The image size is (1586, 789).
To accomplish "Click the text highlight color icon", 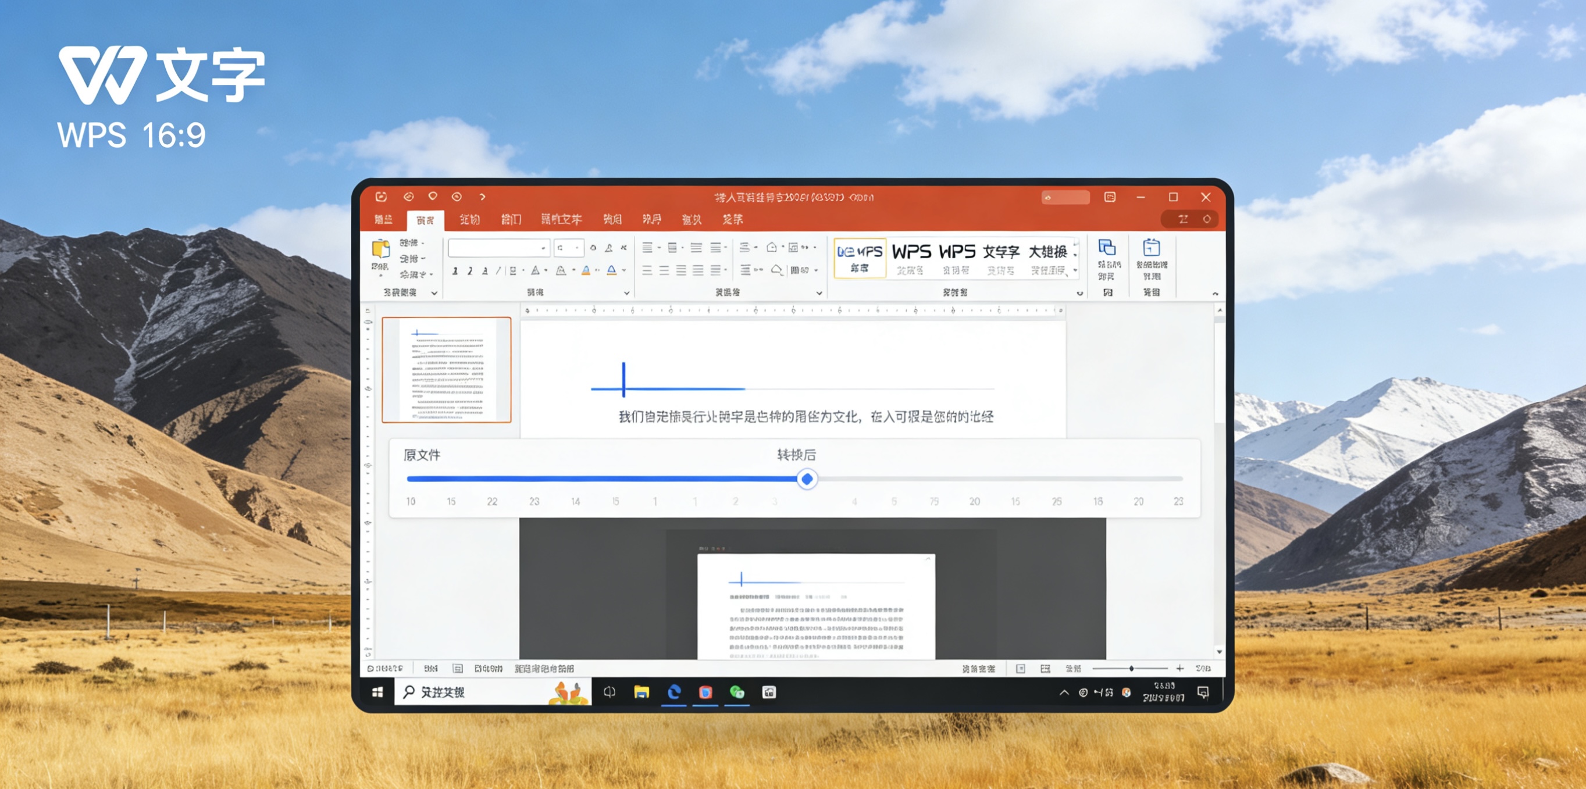I will pyautogui.click(x=586, y=270).
